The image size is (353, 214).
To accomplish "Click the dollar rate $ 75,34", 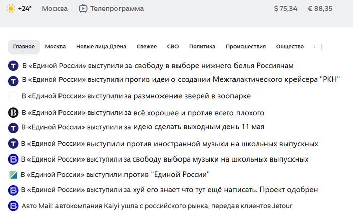I will pos(285,9).
